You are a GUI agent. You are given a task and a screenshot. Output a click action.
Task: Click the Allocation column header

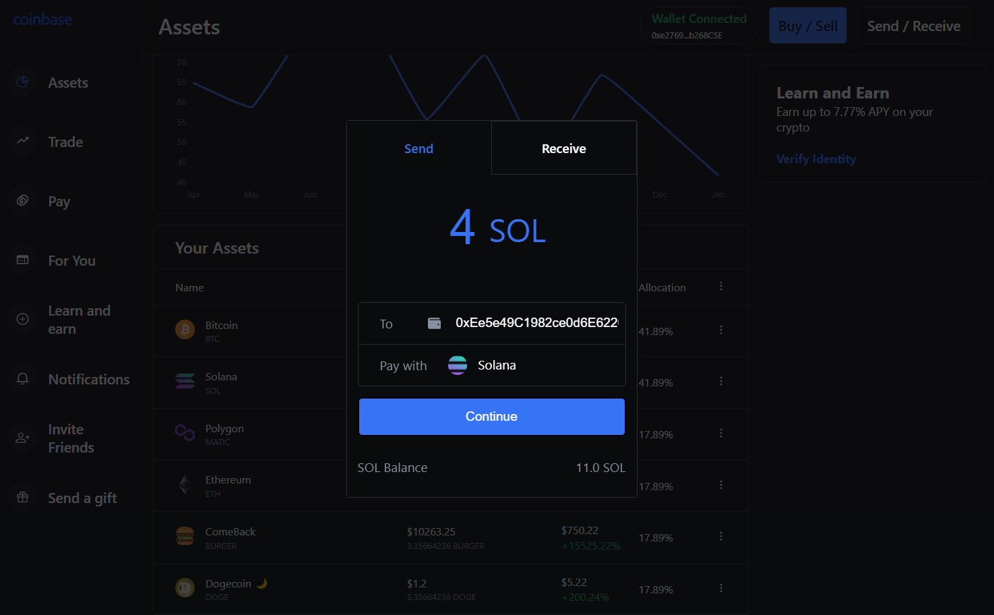(662, 287)
